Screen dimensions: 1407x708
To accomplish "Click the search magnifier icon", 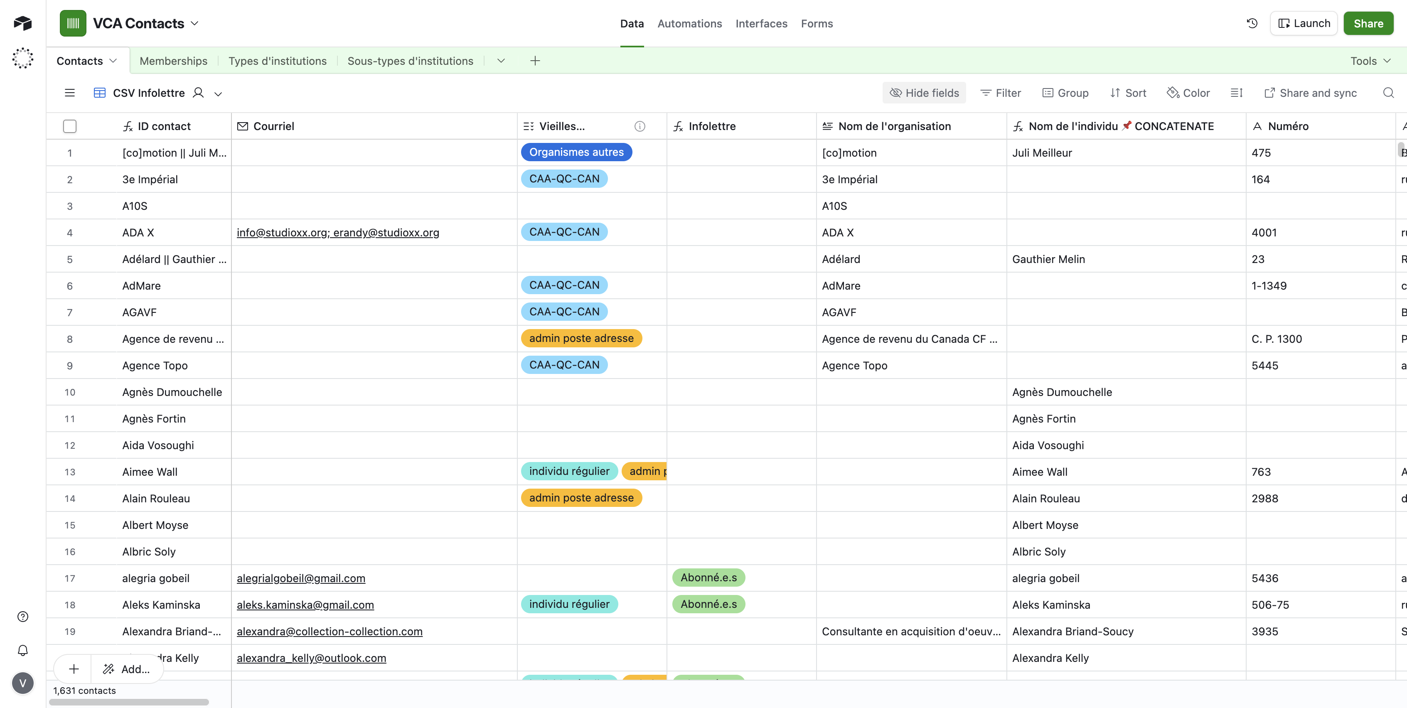I will point(1388,93).
